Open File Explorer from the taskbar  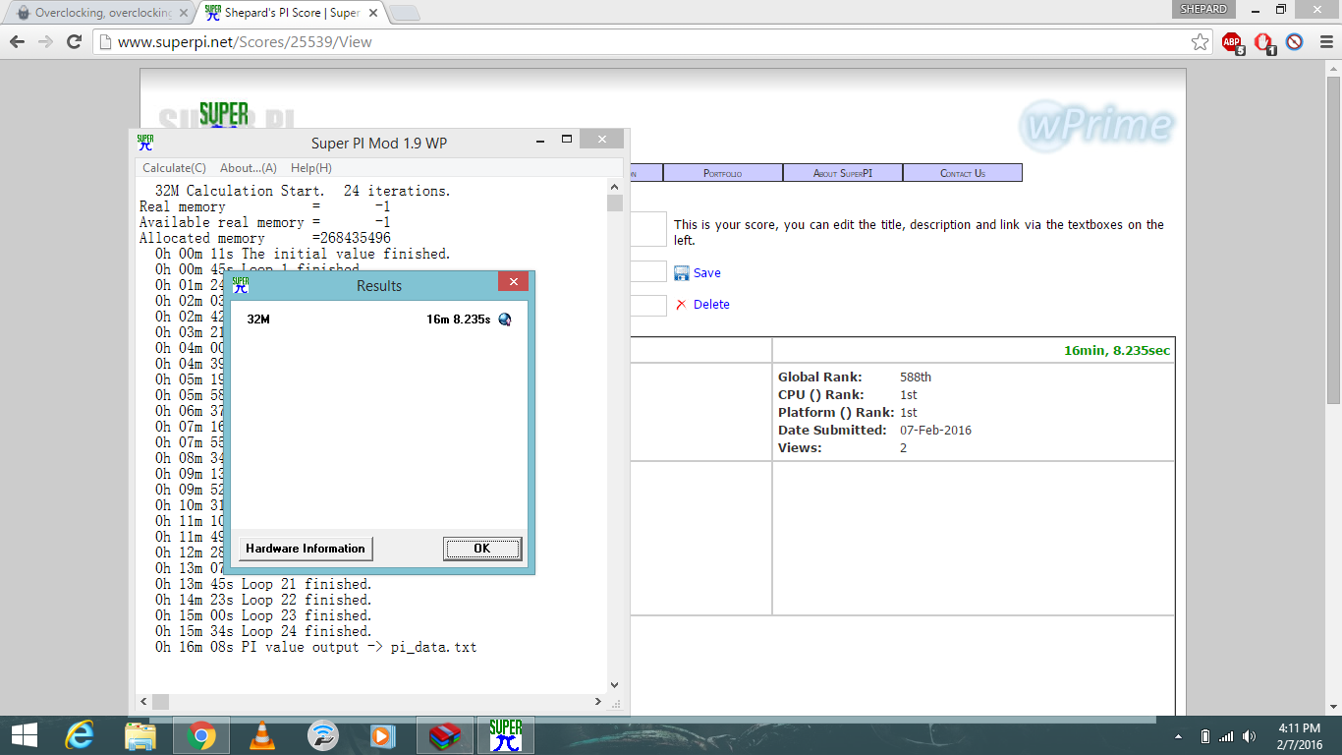[x=140, y=735]
